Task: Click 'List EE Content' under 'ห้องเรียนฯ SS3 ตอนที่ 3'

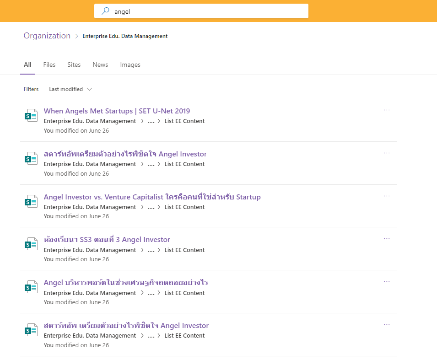Action: tap(184, 250)
